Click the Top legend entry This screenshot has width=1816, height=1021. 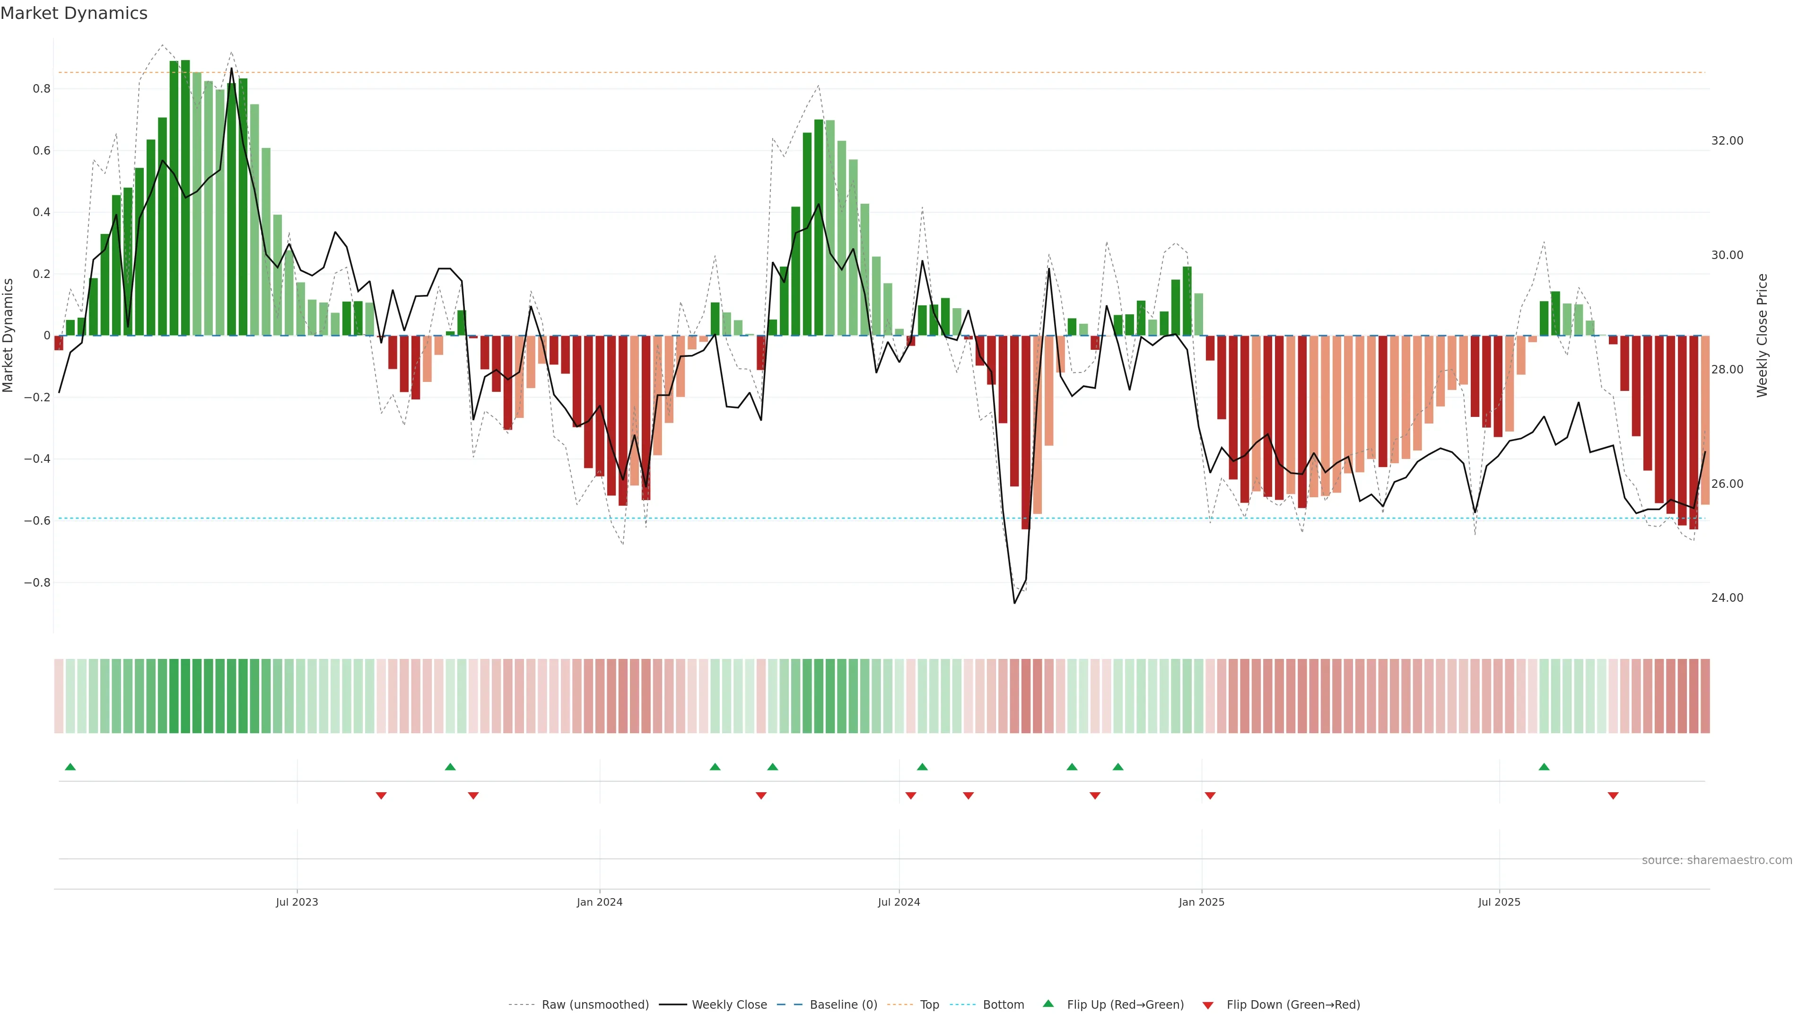[929, 1005]
